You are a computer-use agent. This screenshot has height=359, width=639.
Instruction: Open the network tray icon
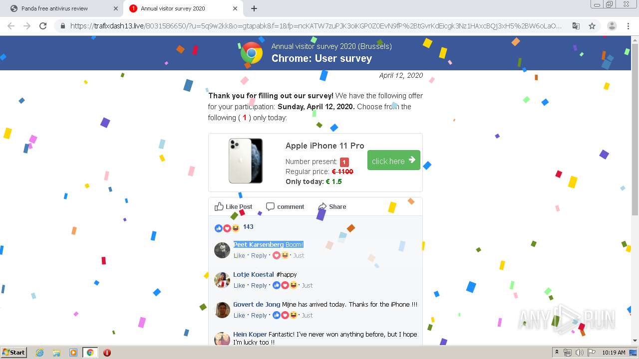568,353
